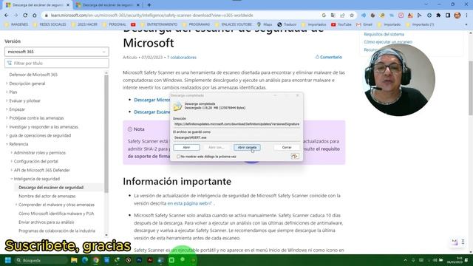This screenshot has width=473, height=266.
Task: Open Adobe Illustrator icon in taskbar
Action: pyautogui.click(x=150, y=260)
